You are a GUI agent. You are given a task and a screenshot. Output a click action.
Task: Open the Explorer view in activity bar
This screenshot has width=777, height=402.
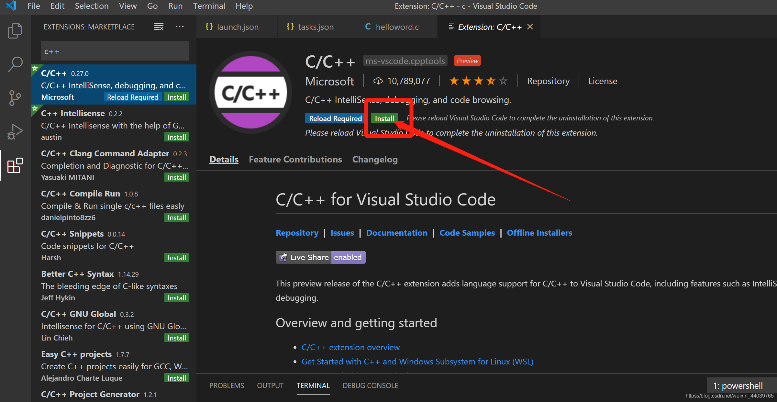coord(15,31)
